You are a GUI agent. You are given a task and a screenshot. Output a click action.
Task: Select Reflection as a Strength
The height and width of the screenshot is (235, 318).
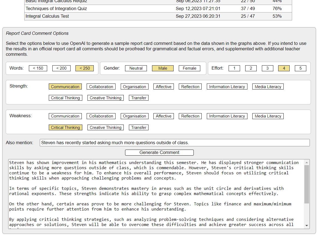tap(190, 87)
